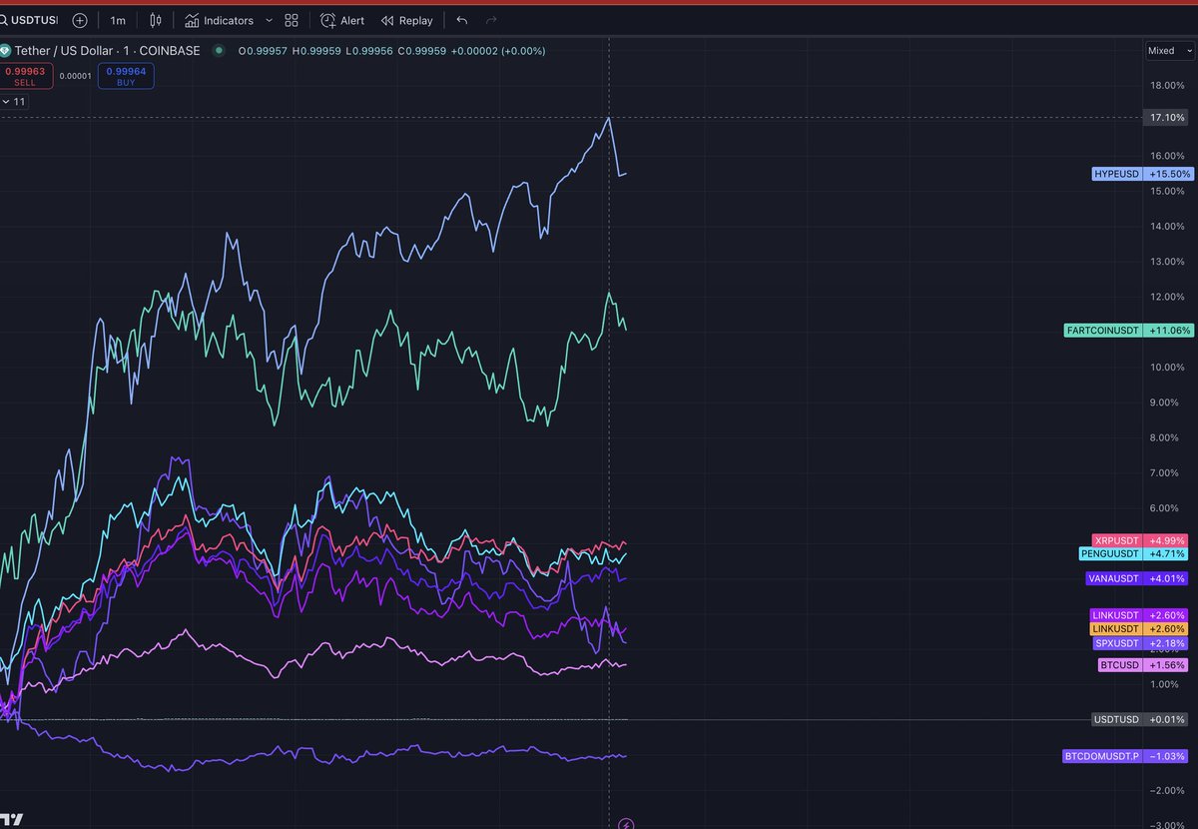This screenshot has width=1198, height=829.
Task: Click the VANAUSDT +4.01% scale label
Action: click(1136, 578)
